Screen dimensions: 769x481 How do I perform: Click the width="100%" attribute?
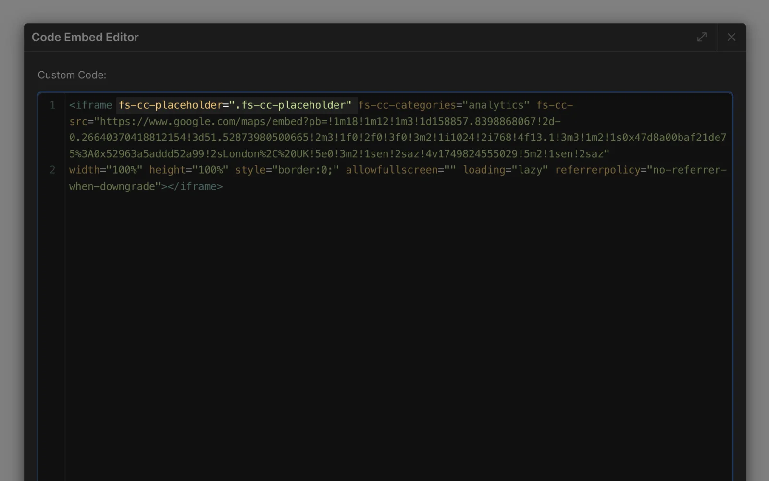pos(106,170)
